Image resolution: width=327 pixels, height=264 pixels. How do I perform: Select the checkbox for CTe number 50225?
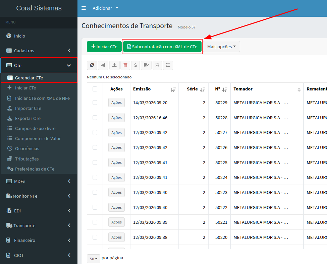[x=95, y=162]
